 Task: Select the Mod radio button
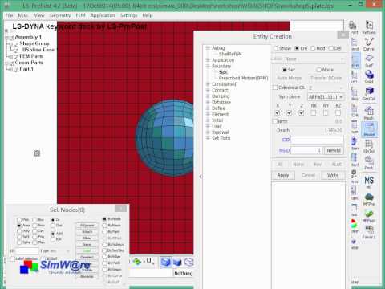coord(313,48)
